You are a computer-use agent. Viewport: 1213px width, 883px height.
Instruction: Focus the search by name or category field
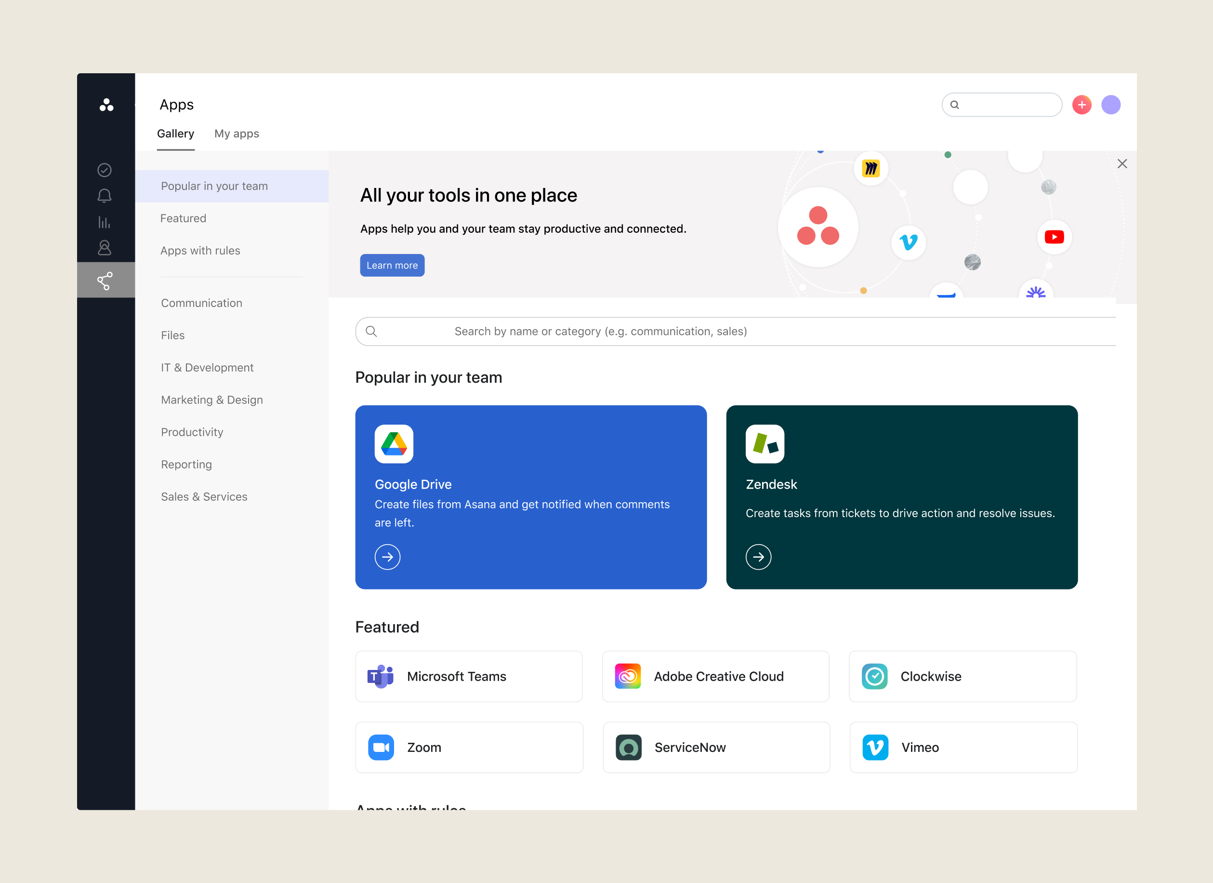tap(736, 331)
